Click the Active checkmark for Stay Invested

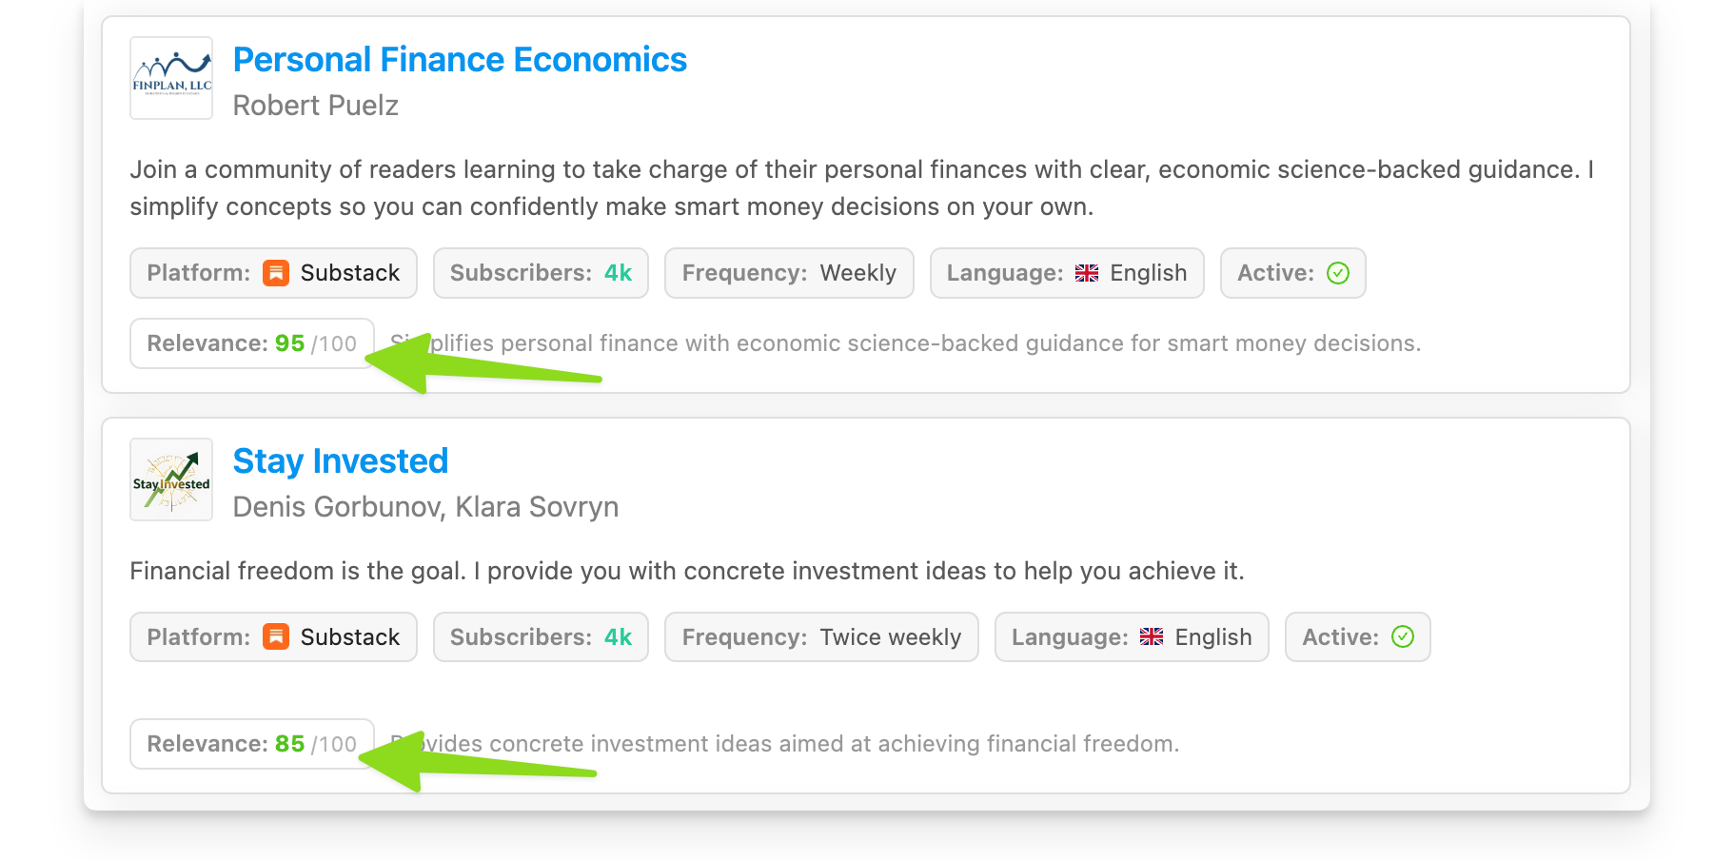(x=1403, y=636)
